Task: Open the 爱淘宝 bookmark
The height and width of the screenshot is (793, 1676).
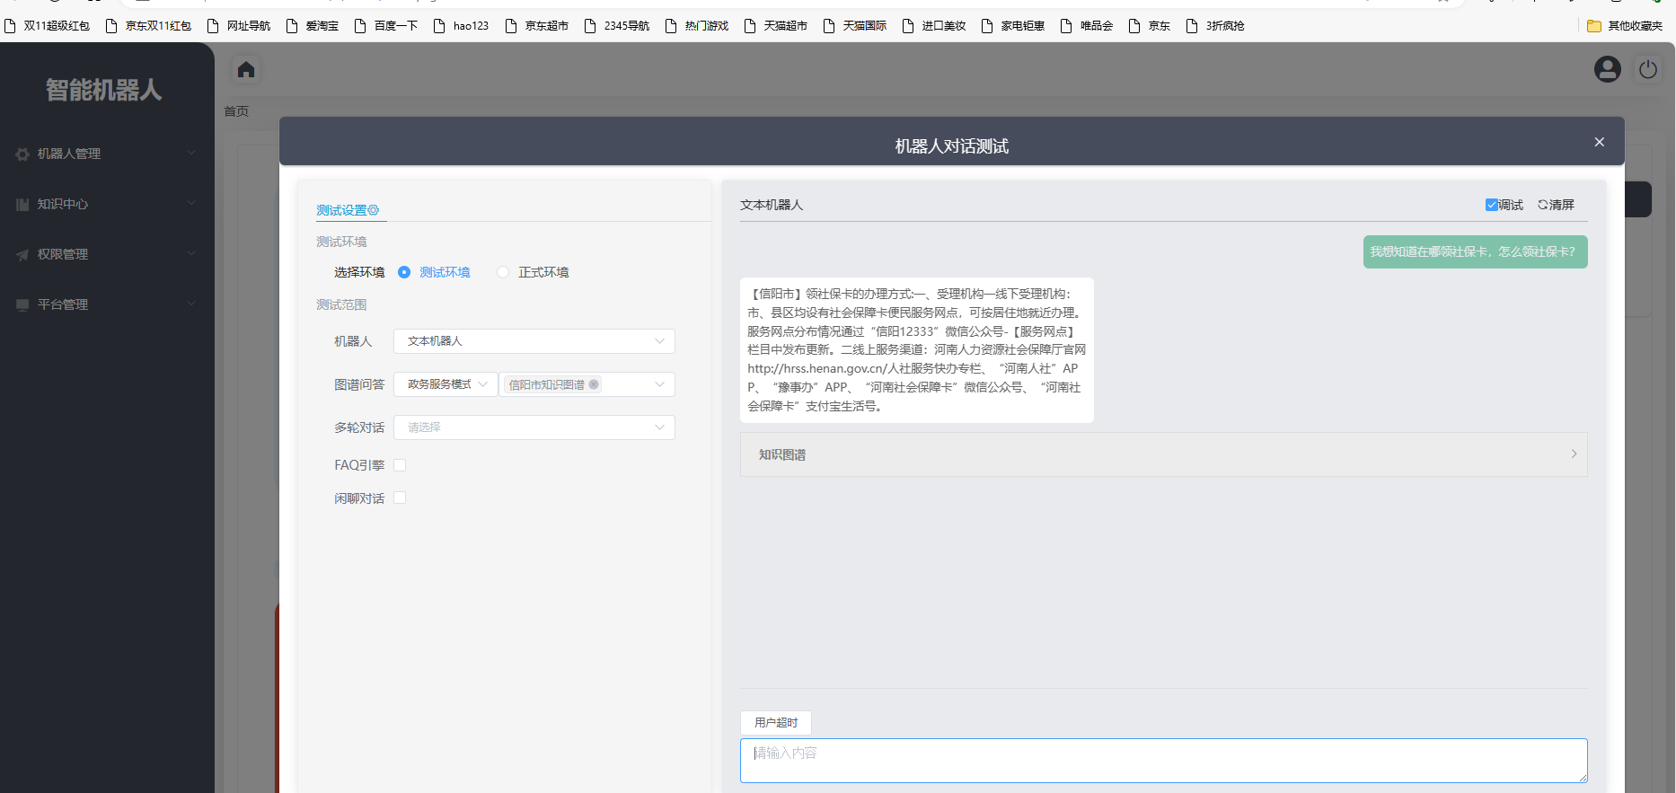Action: (313, 26)
